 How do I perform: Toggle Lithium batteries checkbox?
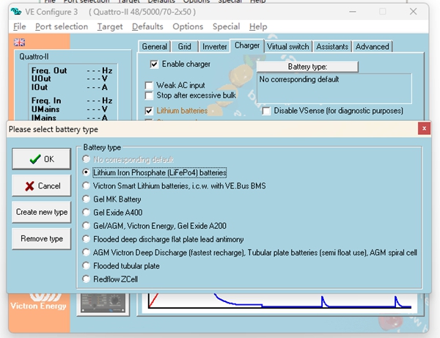[149, 111]
